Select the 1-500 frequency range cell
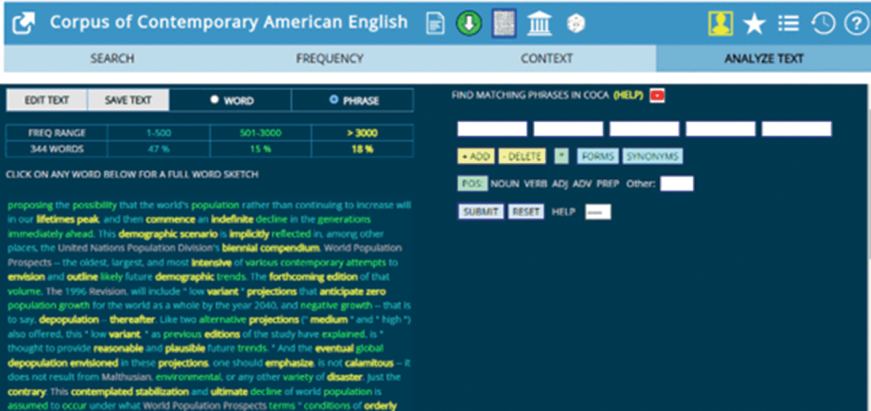The height and width of the screenshot is (411, 871). pyautogui.click(x=158, y=133)
